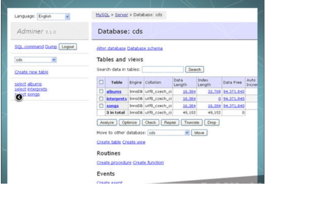The image size is (336, 210).
Task: Click the Create new table link
Action: 31,72
